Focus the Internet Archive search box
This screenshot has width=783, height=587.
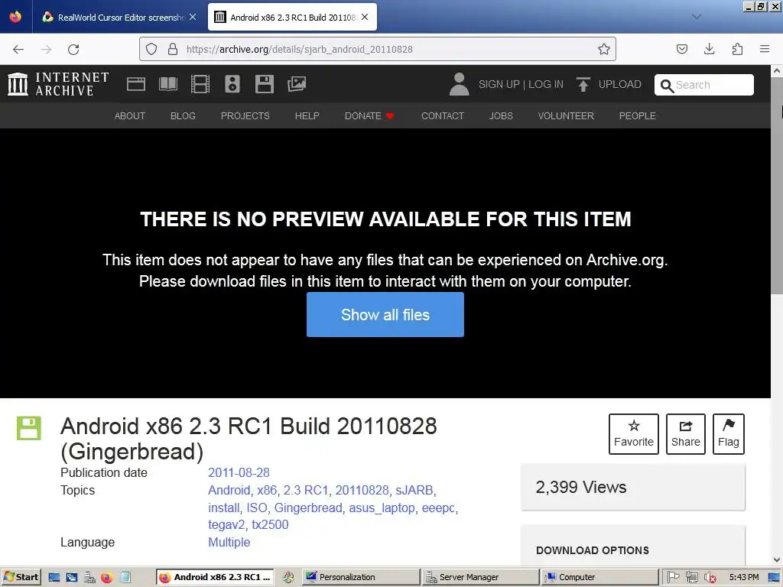coord(703,85)
